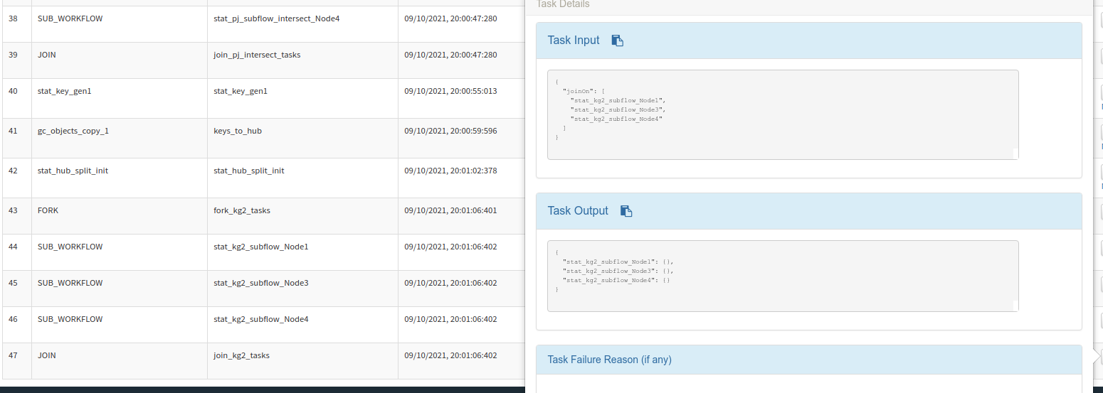Click JOIN type in row 47
This screenshot has width=1103, height=393.
(x=47, y=355)
